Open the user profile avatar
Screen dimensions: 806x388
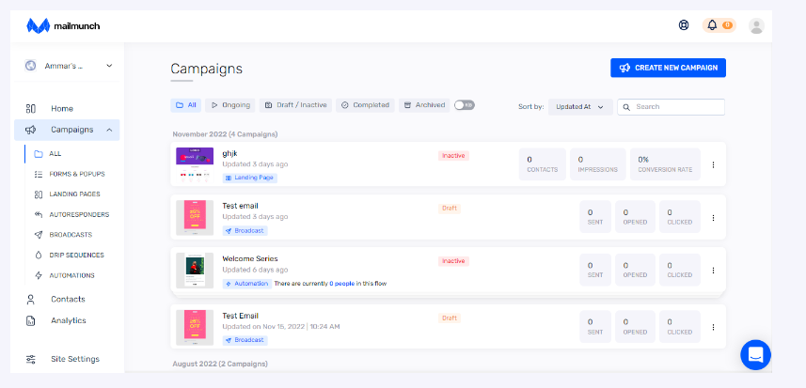tap(756, 25)
